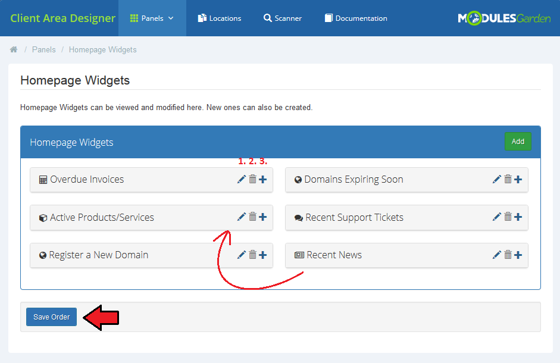The width and height of the screenshot is (560, 363).
Task: Delete the Active Products/Services widget
Action: [252, 217]
